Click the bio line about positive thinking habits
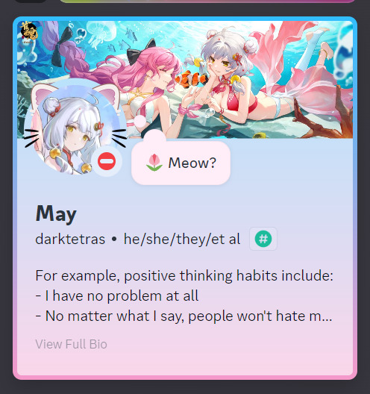 coord(184,276)
